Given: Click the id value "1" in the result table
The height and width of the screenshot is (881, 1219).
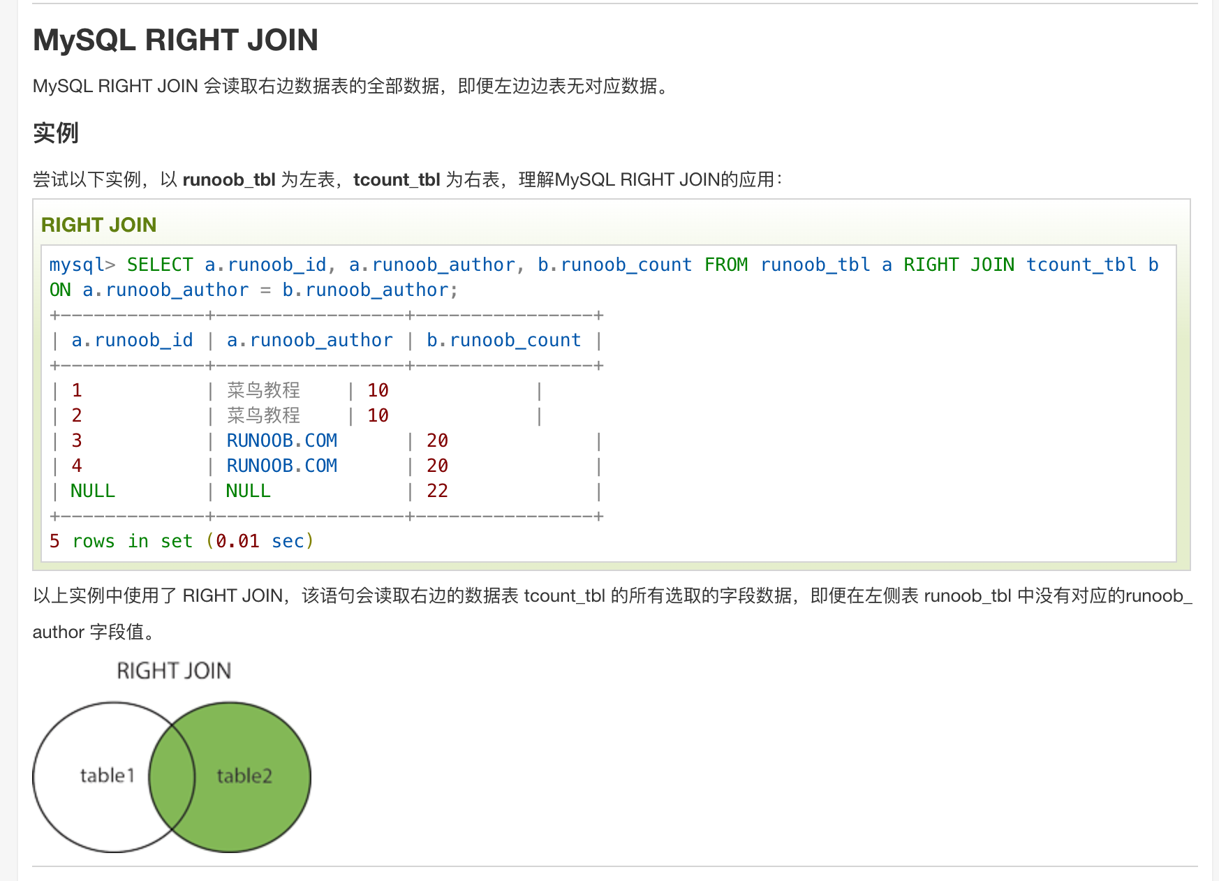Looking at the screenshot, I should (77, 391).
